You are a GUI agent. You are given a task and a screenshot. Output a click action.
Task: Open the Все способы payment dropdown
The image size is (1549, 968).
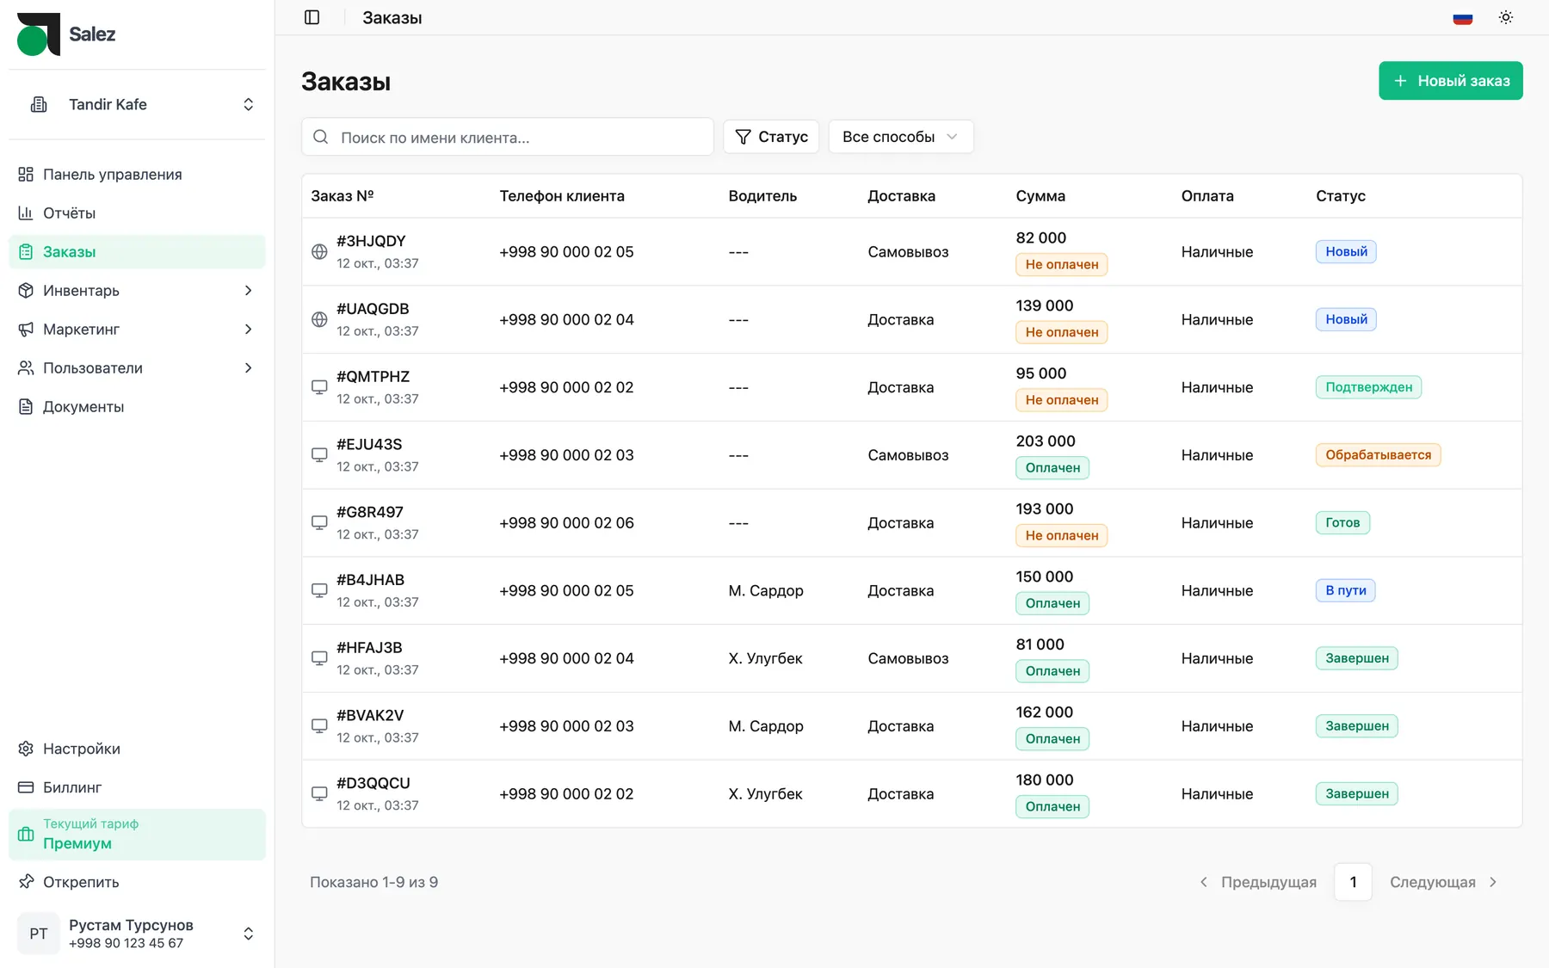[901, 137]
